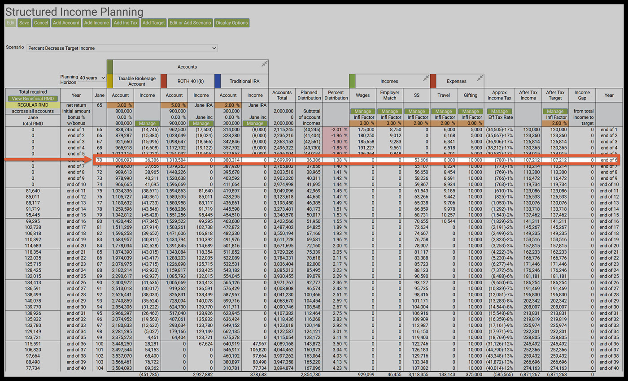Image resolution: width=628 pixels, height=381 pixels.
Task: Click the SS column total 3,118,355
Action: (x=418, y=374)
